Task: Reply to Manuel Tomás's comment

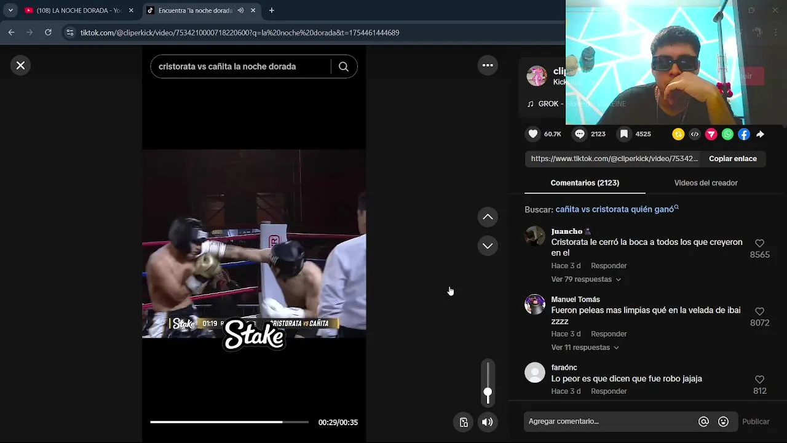Action: click(609, 334)
